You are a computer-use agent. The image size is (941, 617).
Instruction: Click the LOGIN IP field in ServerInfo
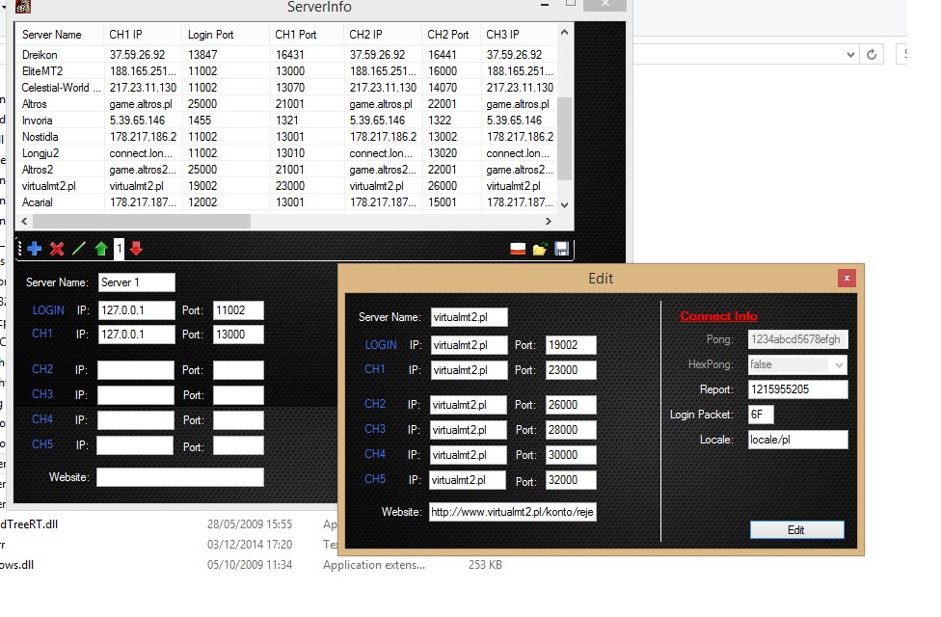137,310
